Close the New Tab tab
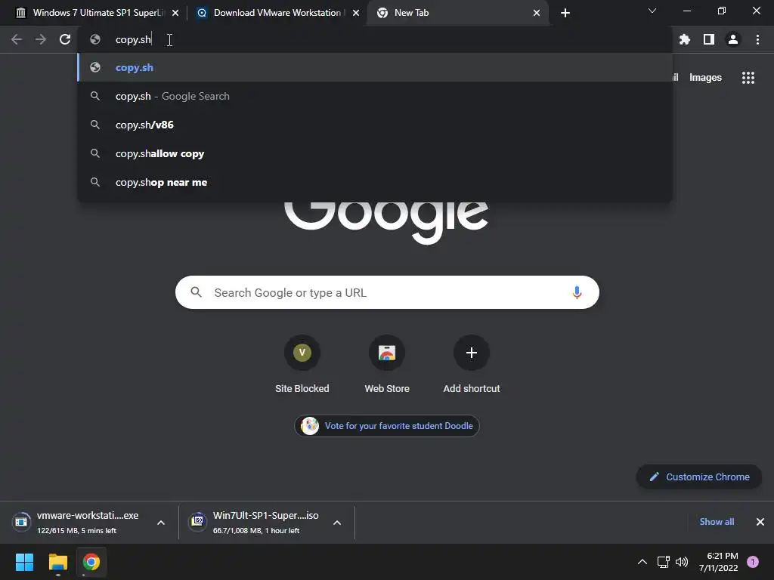This screenshot has width=774, height=580. click(x=537, y=13)
